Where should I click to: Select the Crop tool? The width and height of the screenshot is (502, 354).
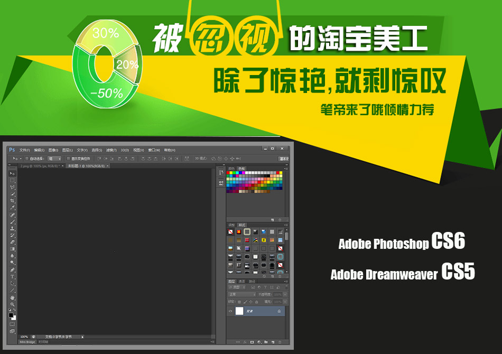(x=13, y=201)
